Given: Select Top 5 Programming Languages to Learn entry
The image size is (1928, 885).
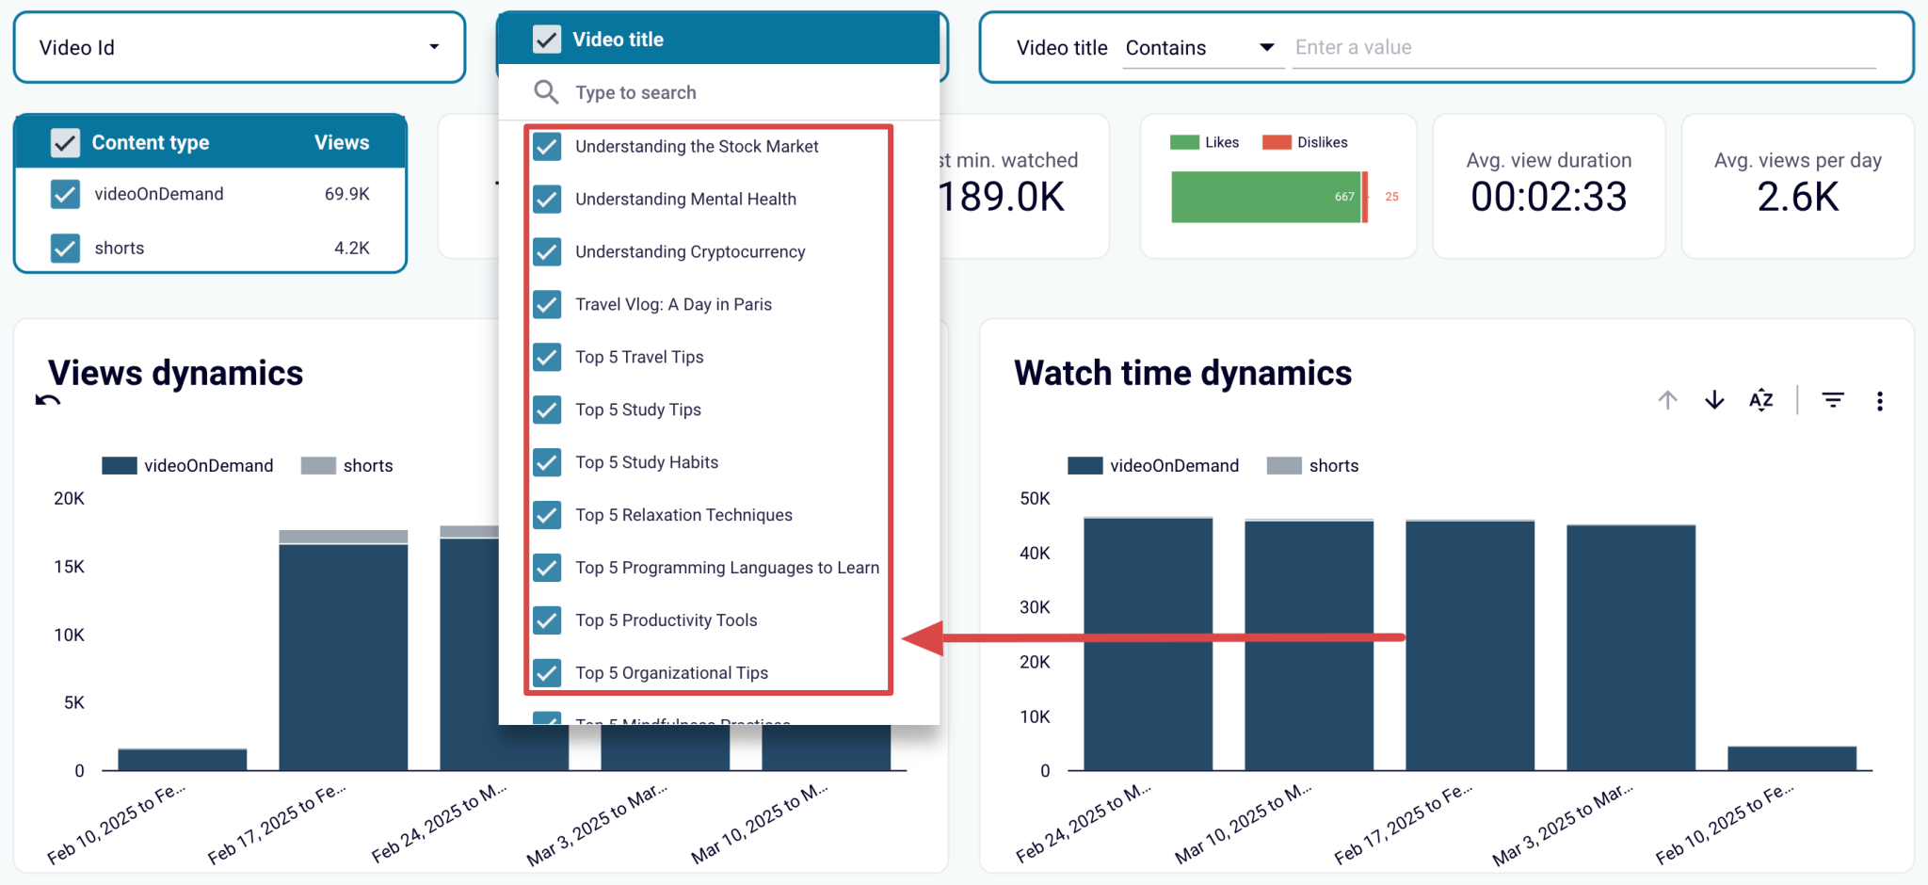Looking at the screenshot, I should click(547, 567).
